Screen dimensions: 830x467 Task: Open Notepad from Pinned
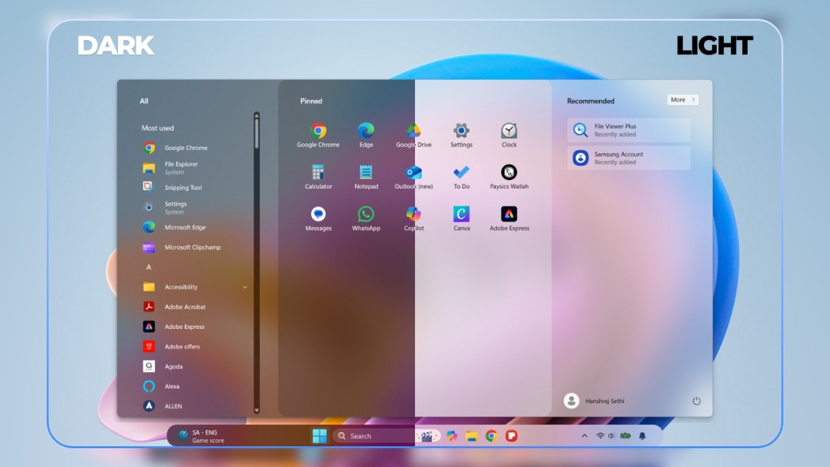pos(366,177)
